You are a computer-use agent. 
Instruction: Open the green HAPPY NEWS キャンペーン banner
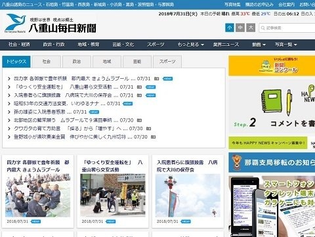[268, 142]
